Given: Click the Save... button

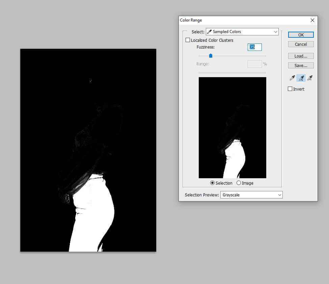Looking at the screenshot, I should point(301,65).
